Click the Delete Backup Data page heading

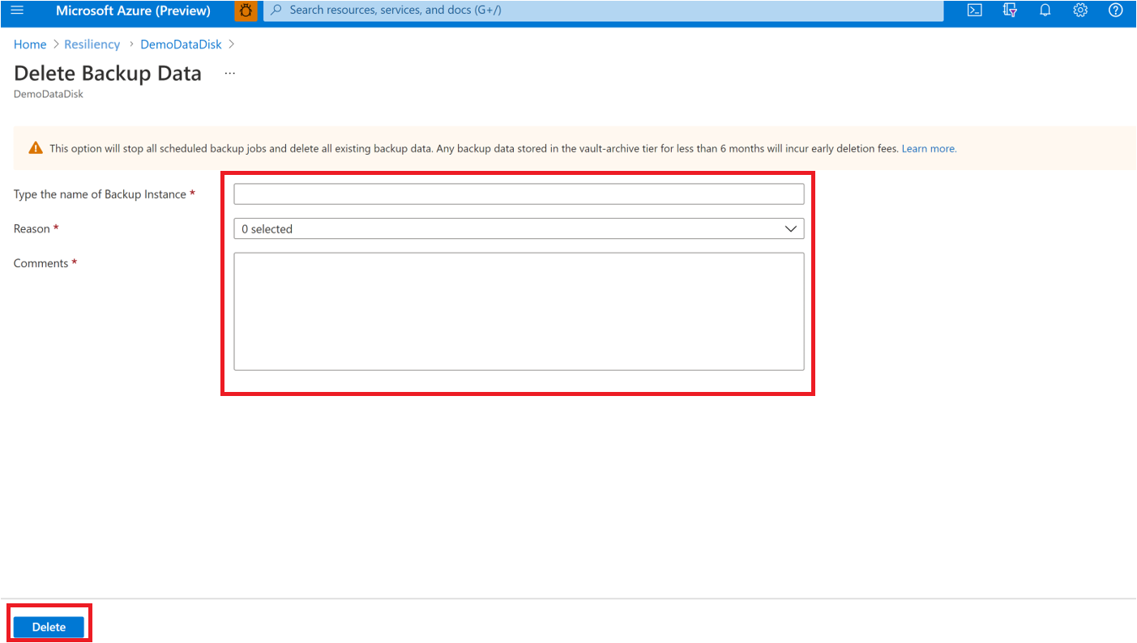coord(108,73)
